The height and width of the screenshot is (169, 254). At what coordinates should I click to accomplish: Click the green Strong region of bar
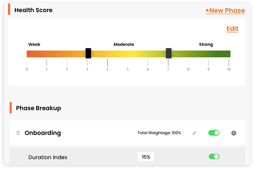pyautogui.click(x=201, y=54)
